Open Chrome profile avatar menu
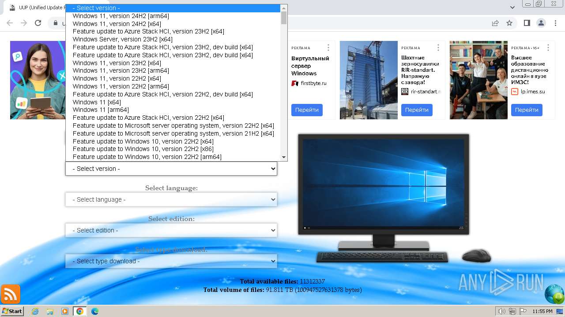The image size is (565, 317). 541,23
